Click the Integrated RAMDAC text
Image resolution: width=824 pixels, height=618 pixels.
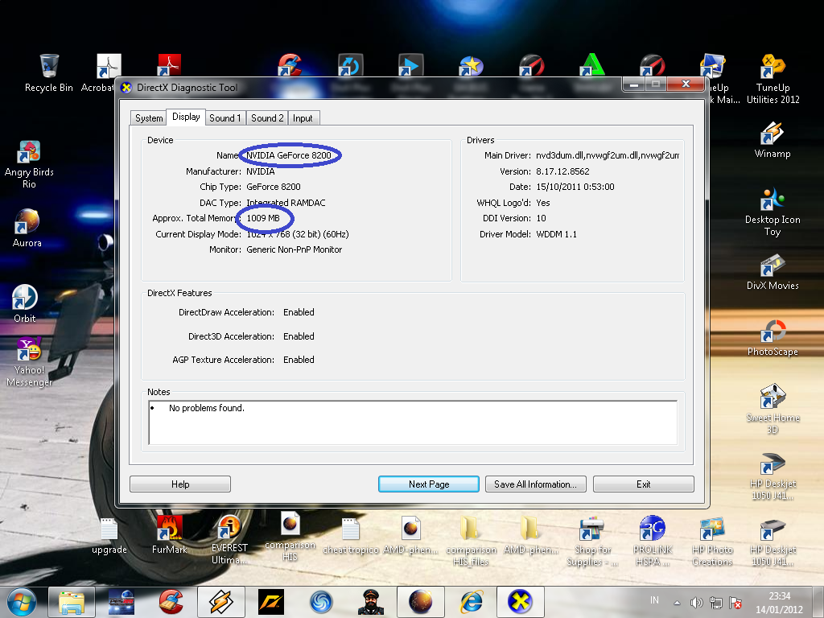click(x=286, y=203)
